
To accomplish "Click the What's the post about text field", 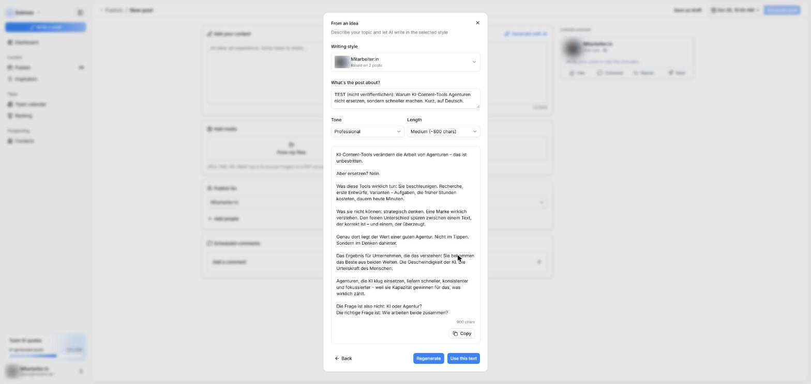I will pyautogui.click(x=405, y=98).
